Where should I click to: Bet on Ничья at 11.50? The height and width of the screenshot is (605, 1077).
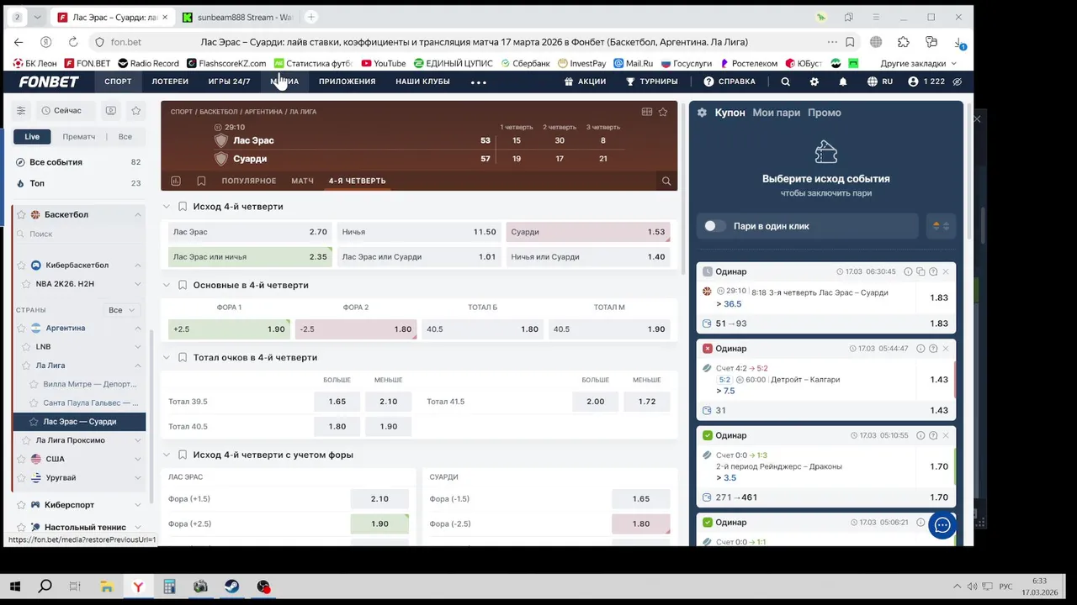419,232
